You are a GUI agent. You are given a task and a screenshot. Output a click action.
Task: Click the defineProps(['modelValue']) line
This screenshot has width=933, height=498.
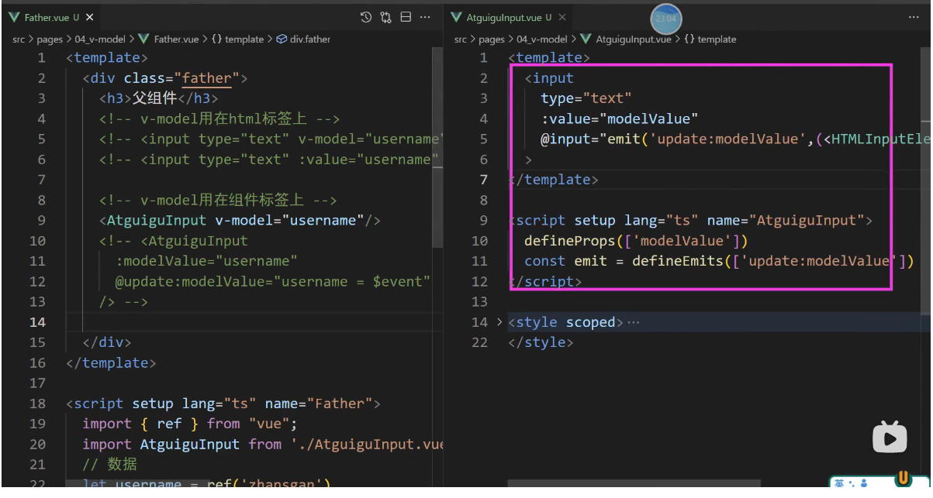click(x=637, y=241)
